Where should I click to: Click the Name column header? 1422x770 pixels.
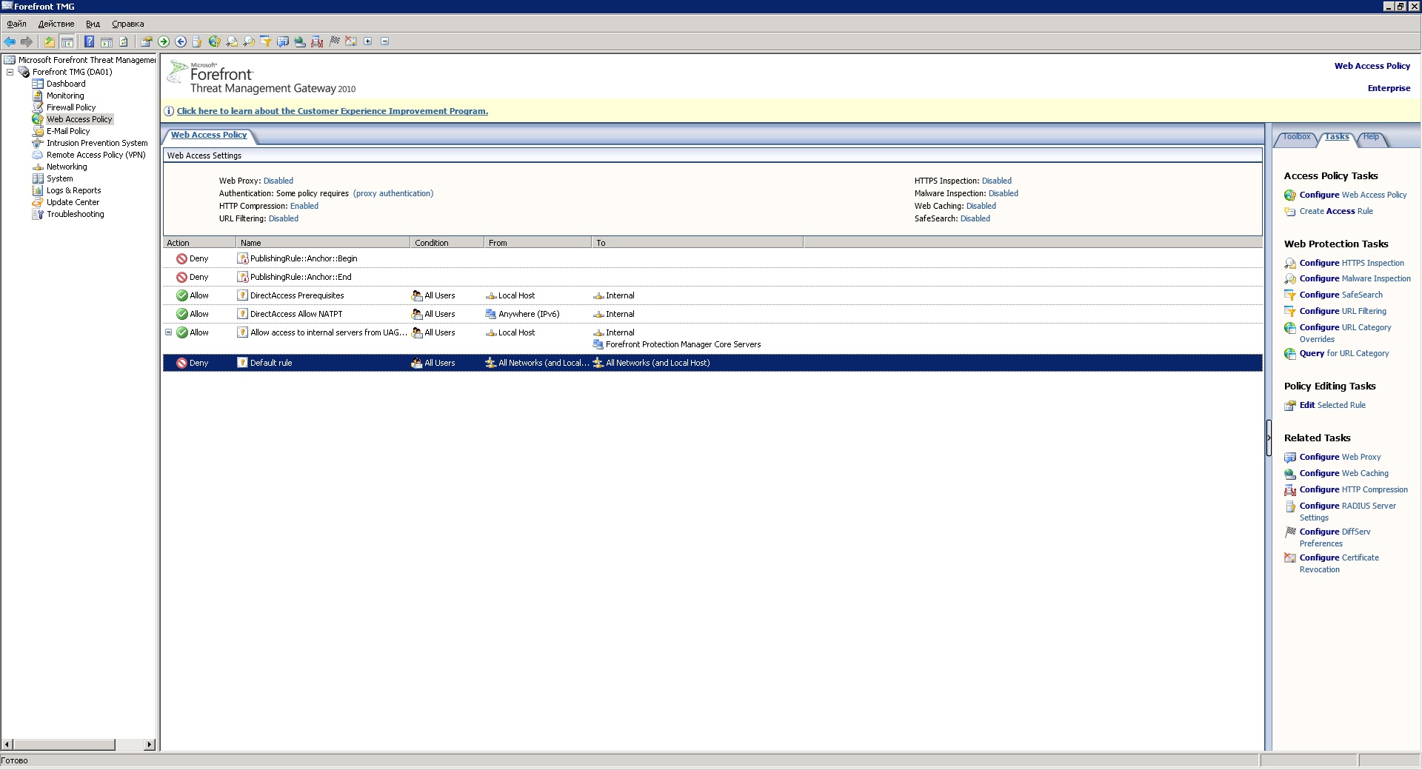pos(323,243)
